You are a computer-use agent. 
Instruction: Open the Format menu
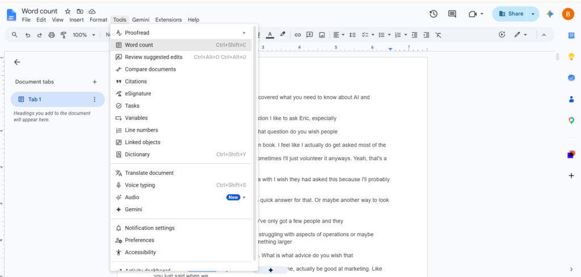coord(98,20)
